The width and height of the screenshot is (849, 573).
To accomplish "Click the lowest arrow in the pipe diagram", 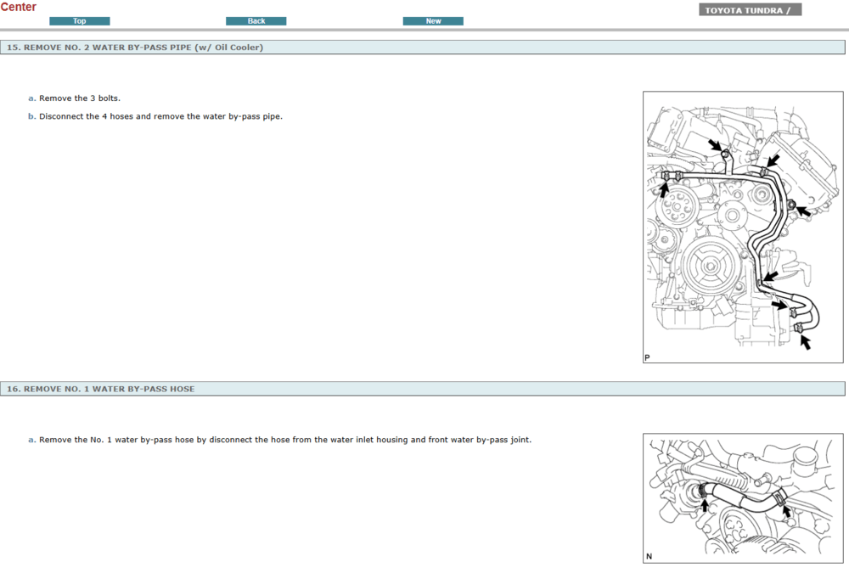I will (x=804, y=343).
